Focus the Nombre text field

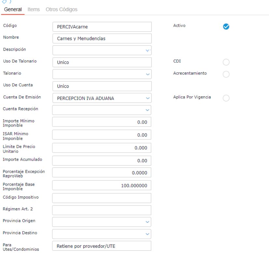pyautogui.click(x=102, y=39)
